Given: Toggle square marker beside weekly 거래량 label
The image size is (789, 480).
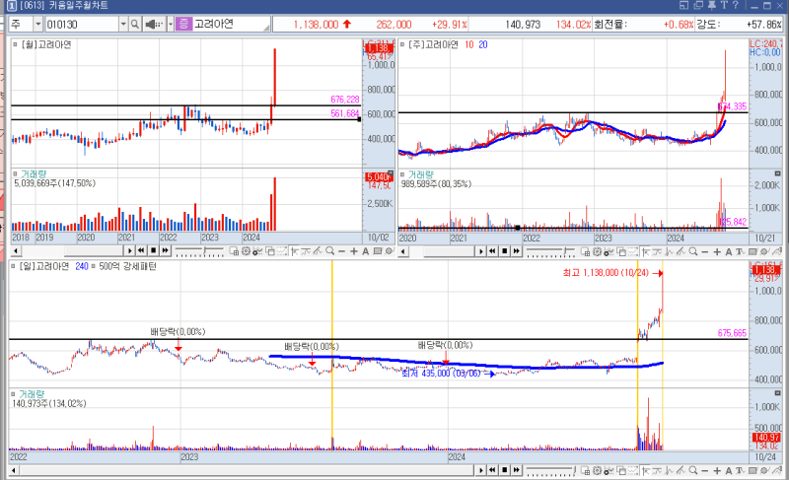Looking at the screenshot, I should (x=402, y=174).
